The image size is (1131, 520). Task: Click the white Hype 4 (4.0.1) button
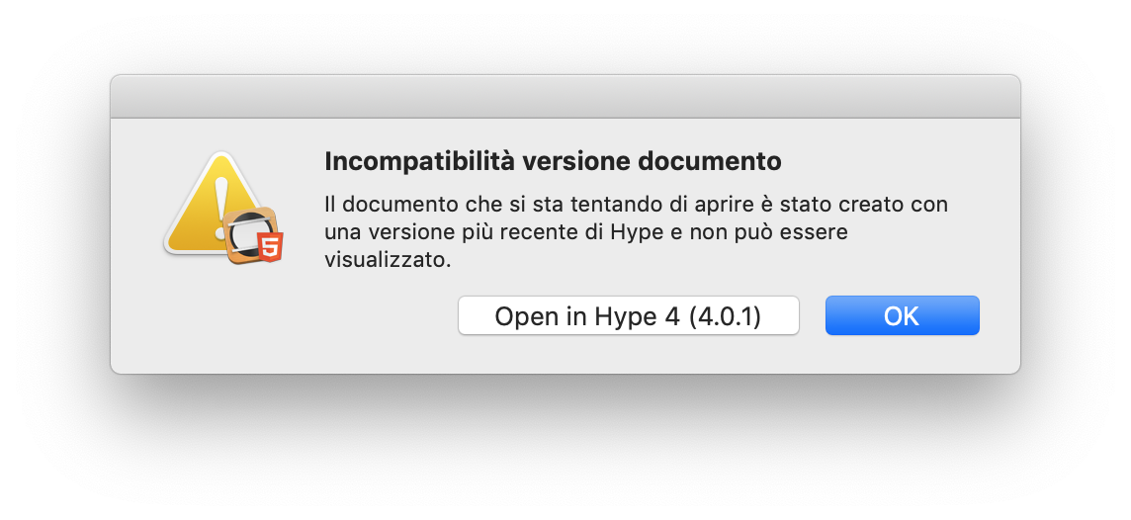tap(628, 315)
